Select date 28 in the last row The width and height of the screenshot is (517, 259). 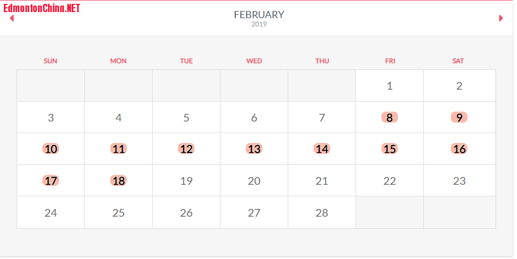pyautogui.click(x=322, y=213)
